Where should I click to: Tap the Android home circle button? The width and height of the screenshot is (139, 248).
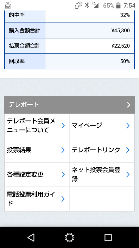tap(69, 237)
